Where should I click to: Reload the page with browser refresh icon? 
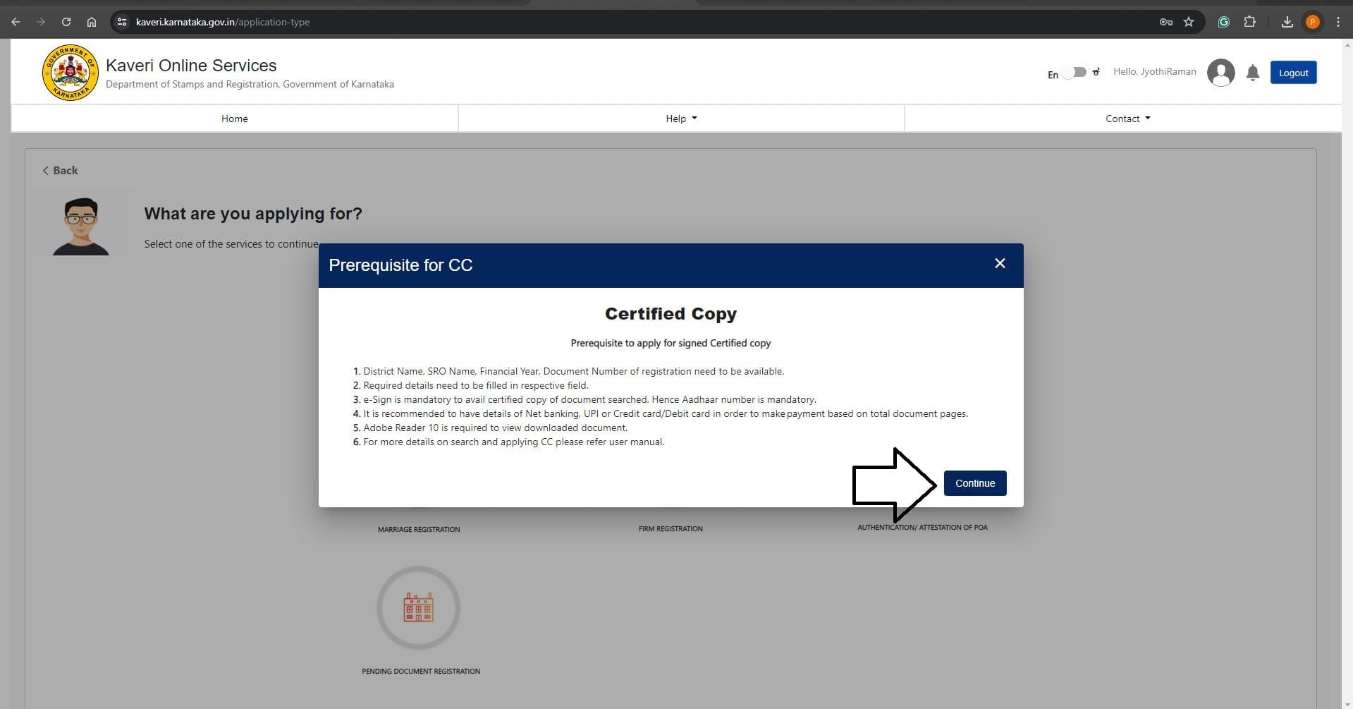[66, 22]
